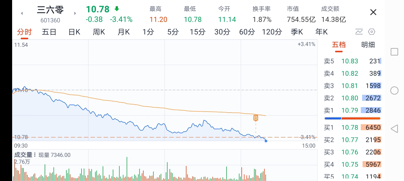Open the 月K monthly chart tab
The height and width of the screenshot is (181, 404).
click(123, 32)
